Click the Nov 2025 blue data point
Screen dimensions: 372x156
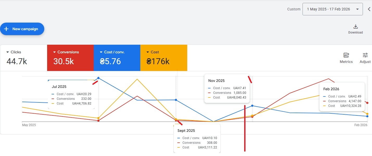(252, 106)
